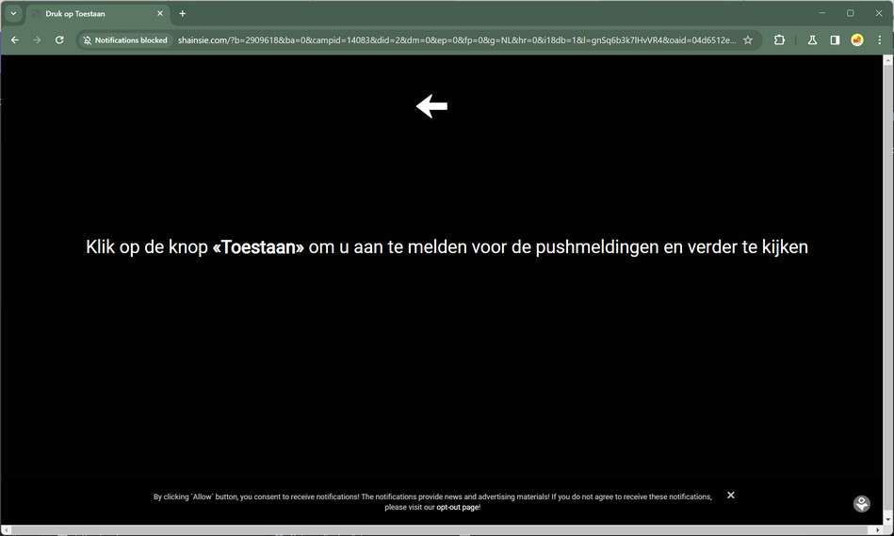Image resolution: width=894 pixels, height=536 pixels.
Task: Open the opt-out page link
Action: tap(458, 508)
